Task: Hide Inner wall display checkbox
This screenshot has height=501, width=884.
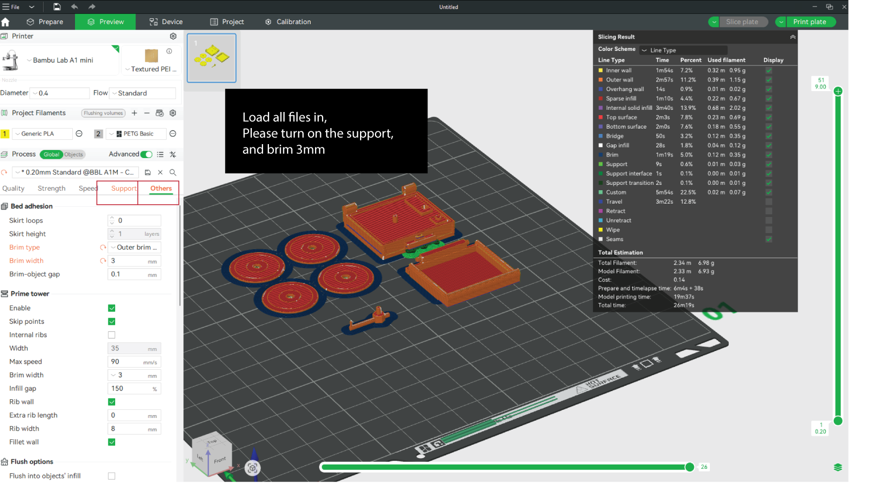Action: point(769,70)
